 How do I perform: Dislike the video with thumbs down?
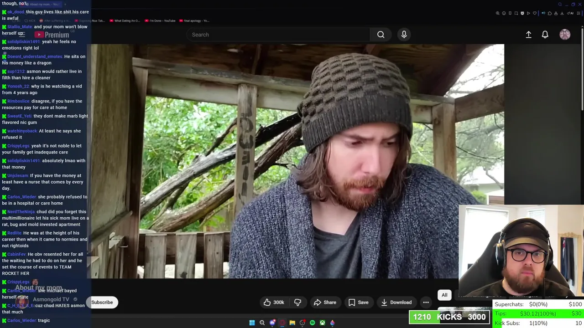pos(297,302)
